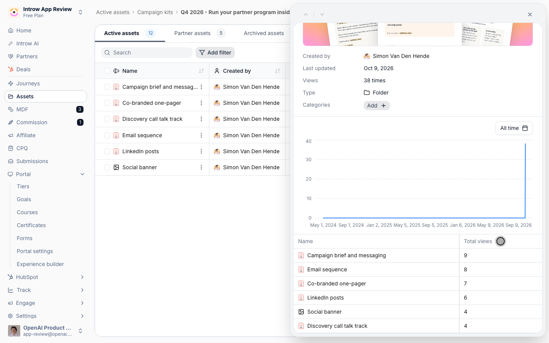This screenshot has height=343, width=549.
Task: Open the All time date range picker
Action: point(514,128)
